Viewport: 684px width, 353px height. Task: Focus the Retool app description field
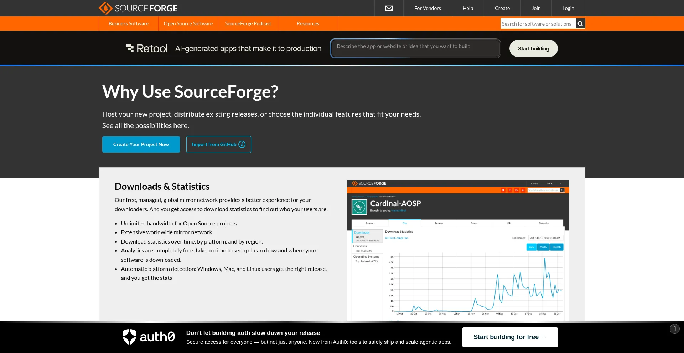point(415,48)
